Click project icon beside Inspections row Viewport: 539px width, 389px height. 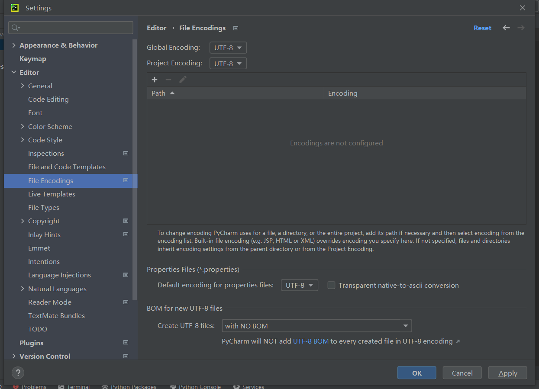pos(126,153)
